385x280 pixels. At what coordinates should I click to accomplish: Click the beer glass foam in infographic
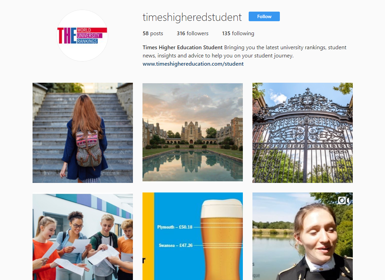[x=221, y=208]
